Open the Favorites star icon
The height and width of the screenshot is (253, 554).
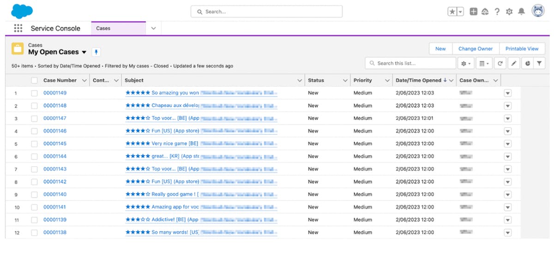pyautogui.click(x=452, y=12)
